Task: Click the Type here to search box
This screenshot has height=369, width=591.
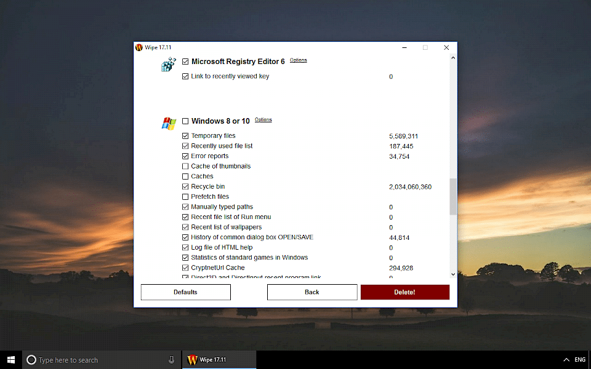Action: pyautogui.click(x=101, y=360)
